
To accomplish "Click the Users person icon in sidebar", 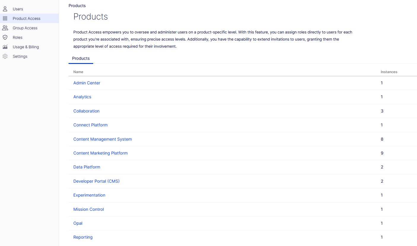I will [x=5, y=9].
